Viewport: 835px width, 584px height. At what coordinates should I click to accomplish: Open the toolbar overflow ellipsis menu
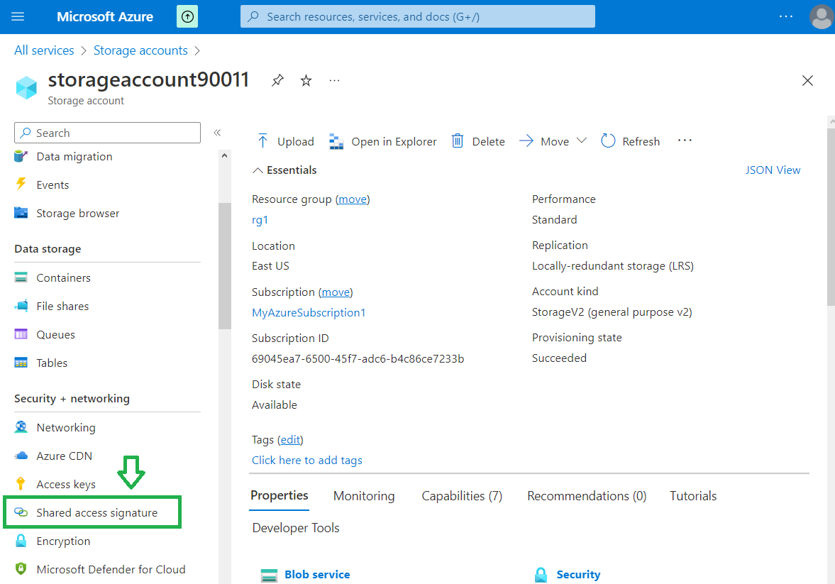(x=685, y=141)
